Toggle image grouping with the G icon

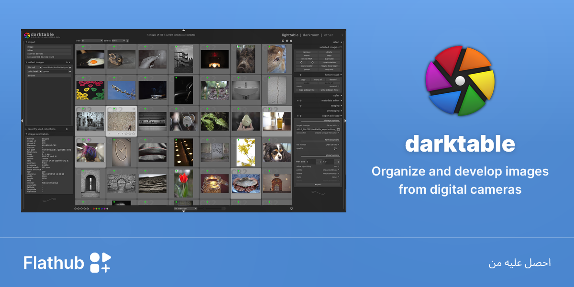click(283, 41)
